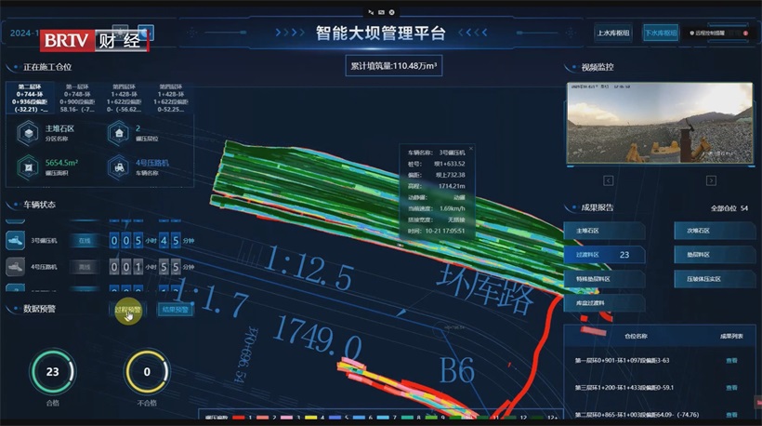This screenshot has height=426, width=762.
Task: Open the 远程控制提醒 reminder
Action: coord(709,33)
